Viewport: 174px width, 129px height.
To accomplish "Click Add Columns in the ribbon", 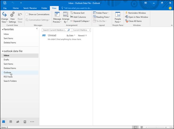I will click(x=78, y=17).
